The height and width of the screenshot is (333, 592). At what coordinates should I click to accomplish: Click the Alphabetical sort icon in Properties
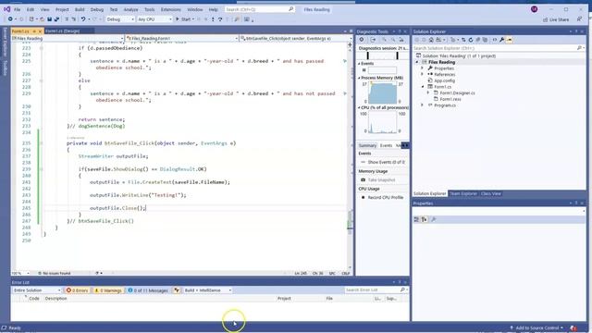click(425, 219)
